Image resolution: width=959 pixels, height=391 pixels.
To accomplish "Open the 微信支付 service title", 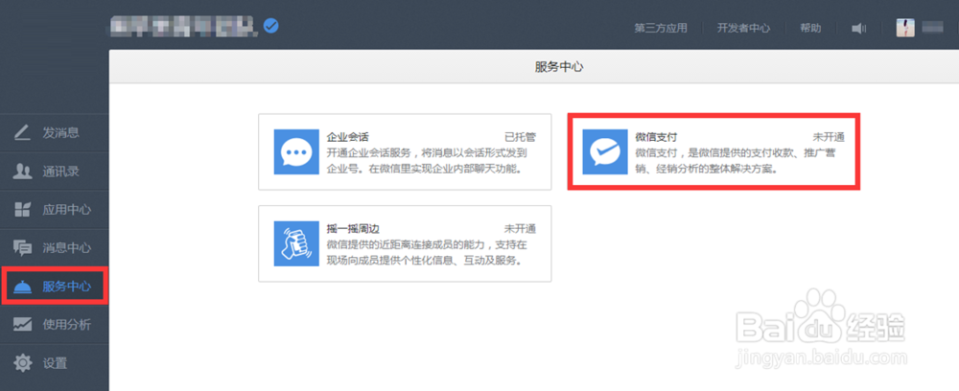I will point(656,137).
